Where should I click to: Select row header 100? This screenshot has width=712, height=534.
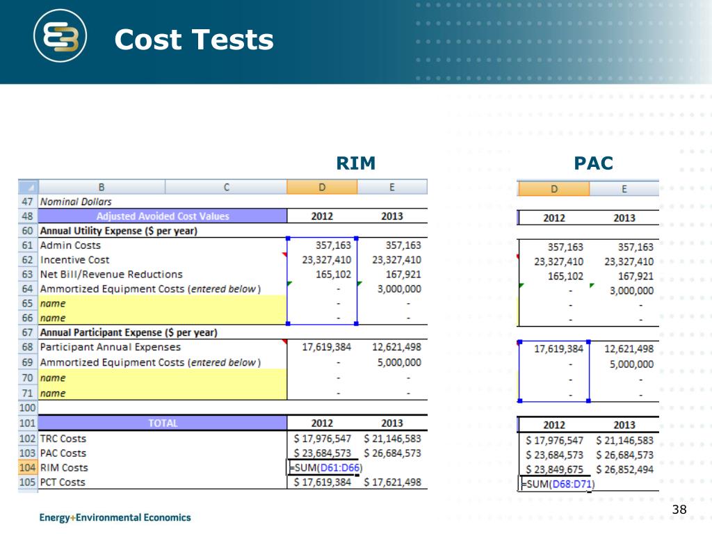tap(28, 407)
